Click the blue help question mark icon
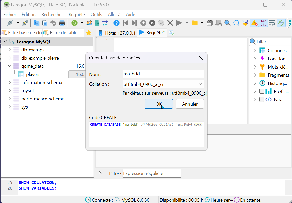Image resolution: width=292 pixels, height=203 pixels. 116,23
